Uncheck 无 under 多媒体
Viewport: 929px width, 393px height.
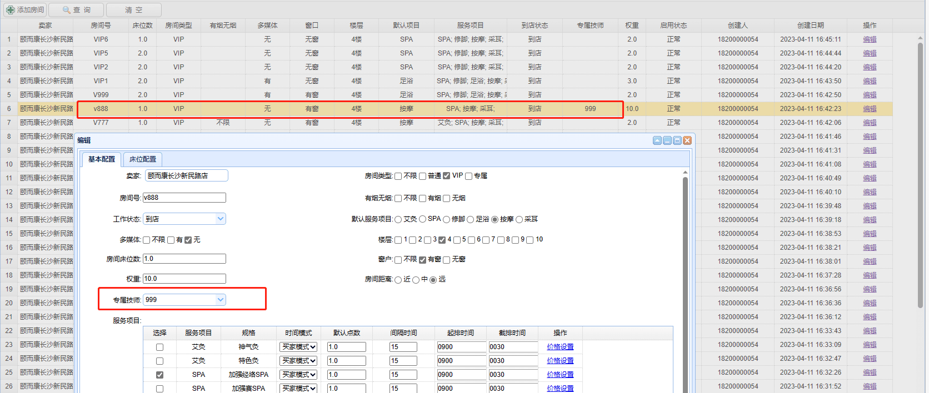188,240
